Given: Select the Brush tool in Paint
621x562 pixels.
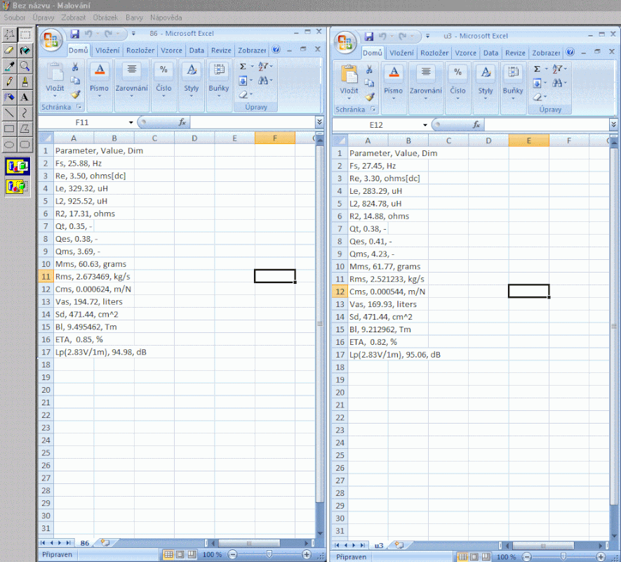Looking at the screenshot, I should click(25, 81).
